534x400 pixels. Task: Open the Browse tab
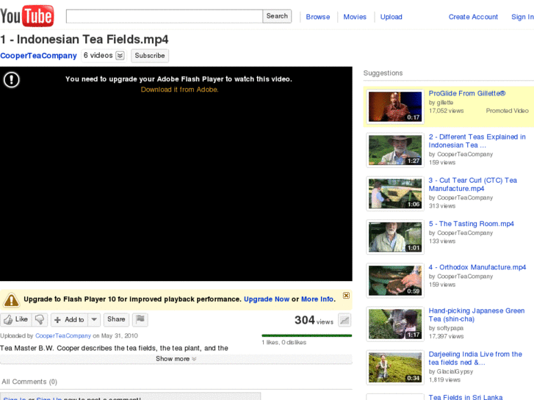coord(318,17)
